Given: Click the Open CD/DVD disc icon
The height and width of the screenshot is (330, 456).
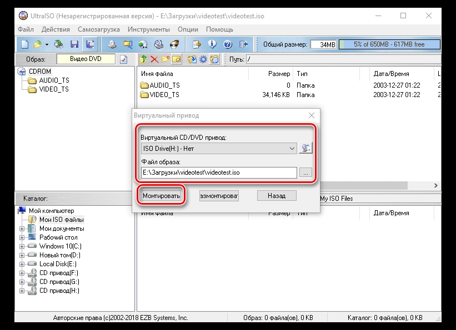Looking at the screenshot, I should pos(59,44).
